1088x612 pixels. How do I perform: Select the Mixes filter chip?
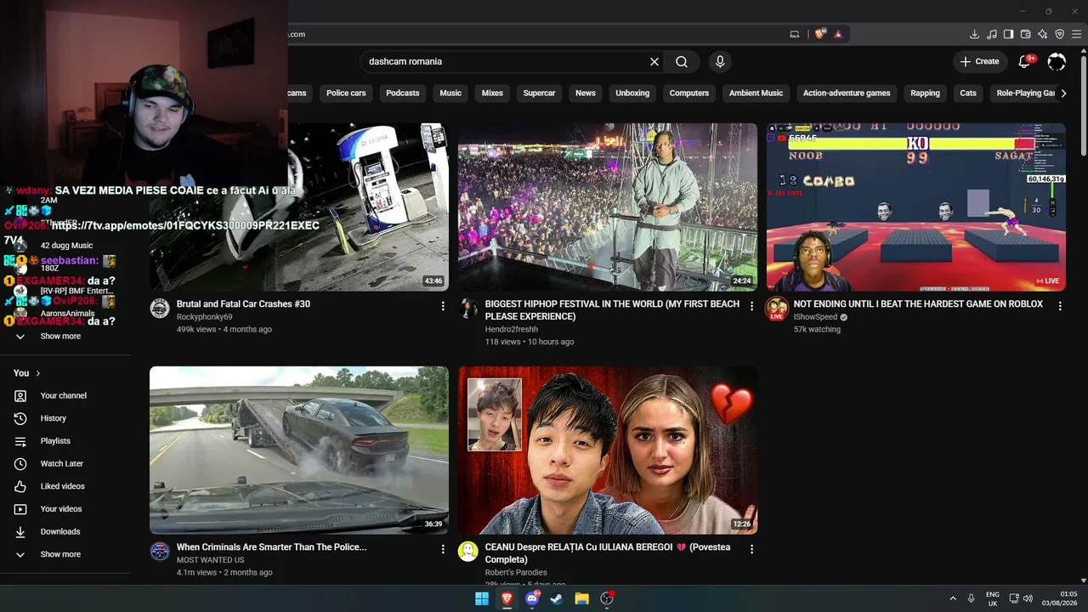[x=492, y=93]
